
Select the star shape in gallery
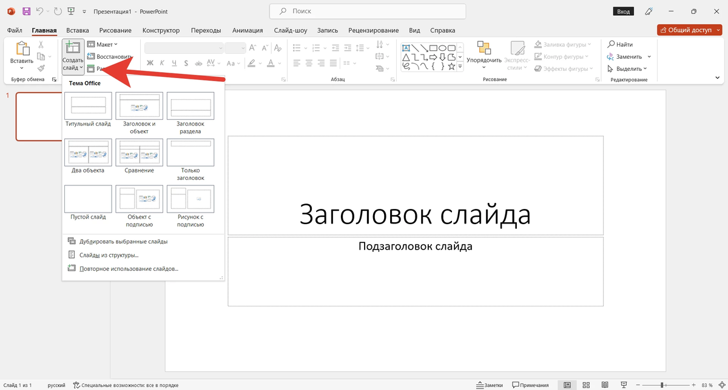click(x=452, y=66)
